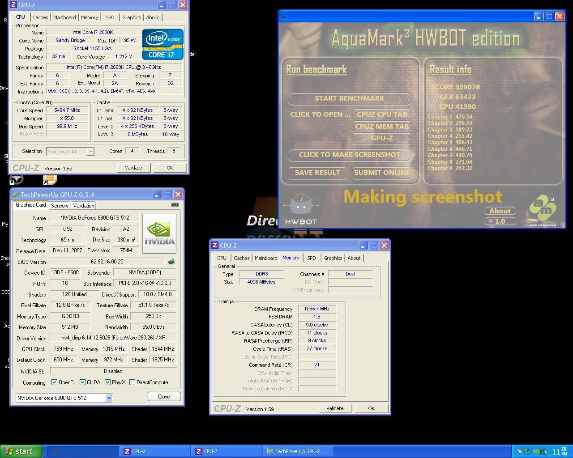Minimize the AquaMark window
The height and width of the screenshot is (458, 573).
539,16
